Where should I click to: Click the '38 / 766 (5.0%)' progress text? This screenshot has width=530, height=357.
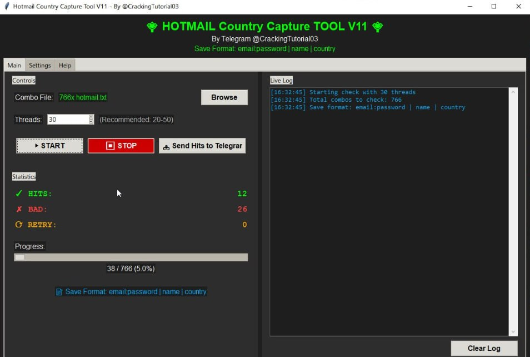coord(131,269)
